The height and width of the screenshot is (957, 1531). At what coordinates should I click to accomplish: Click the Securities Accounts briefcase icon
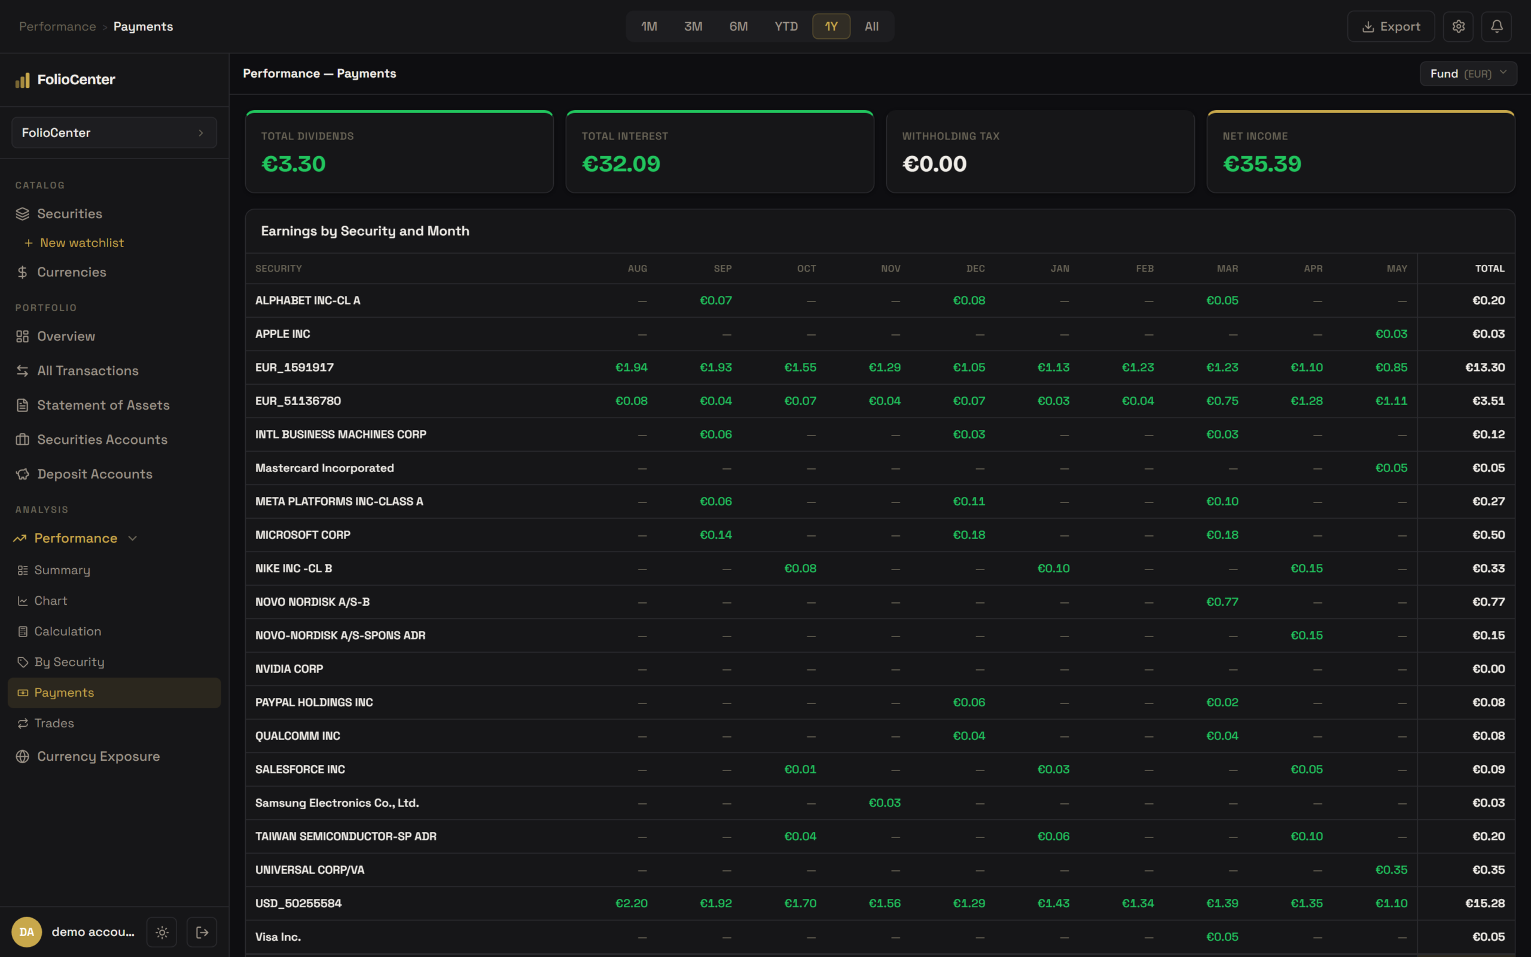[x=23, y=439]
